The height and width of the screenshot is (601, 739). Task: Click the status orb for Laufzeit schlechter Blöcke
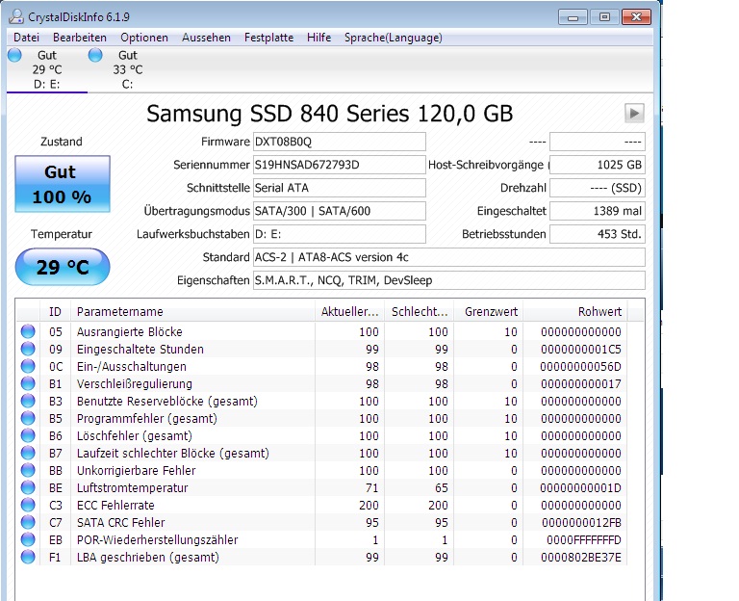click(x=28, y=453)
